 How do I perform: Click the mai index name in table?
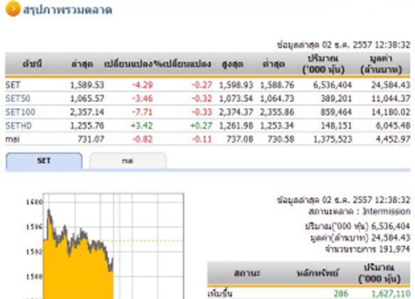[12, 140]
